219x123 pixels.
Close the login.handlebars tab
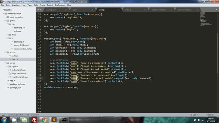tap(197, 10)
